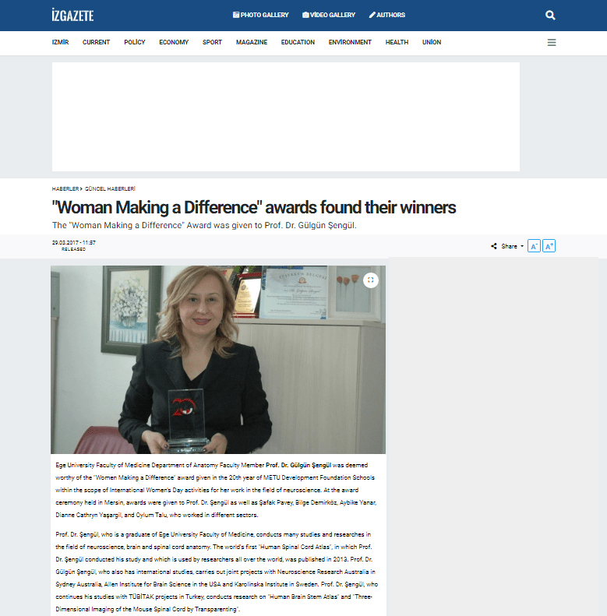Open the hamburger menu icon

[x=552, y=42]
